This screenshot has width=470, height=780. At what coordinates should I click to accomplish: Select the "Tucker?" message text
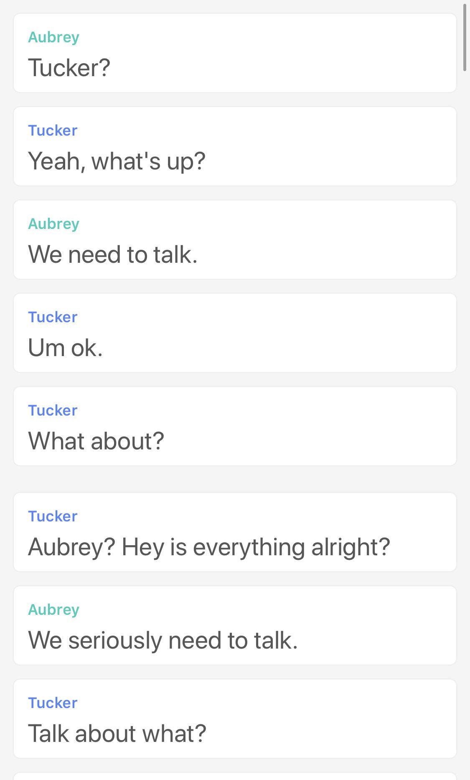point(69,68)
